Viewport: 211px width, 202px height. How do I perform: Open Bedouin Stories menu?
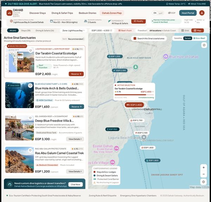(x=88, y=13)
